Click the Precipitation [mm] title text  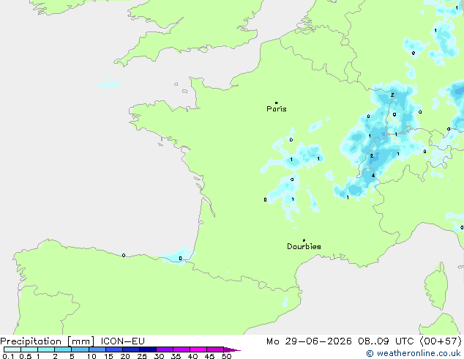click(48, 341)
